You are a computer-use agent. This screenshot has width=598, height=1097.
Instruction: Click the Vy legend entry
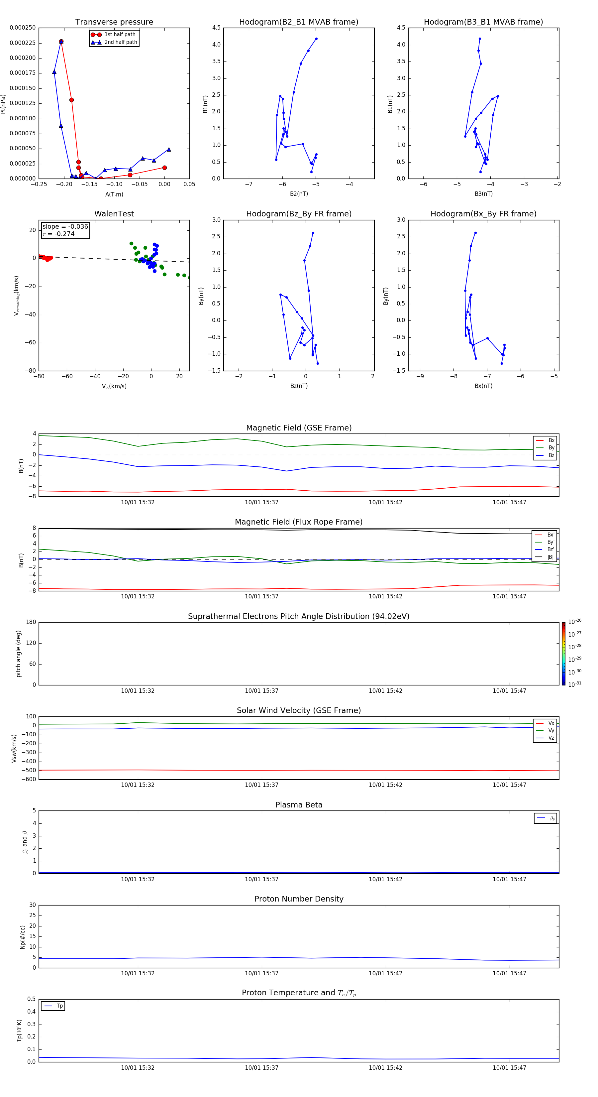[545, 730]
